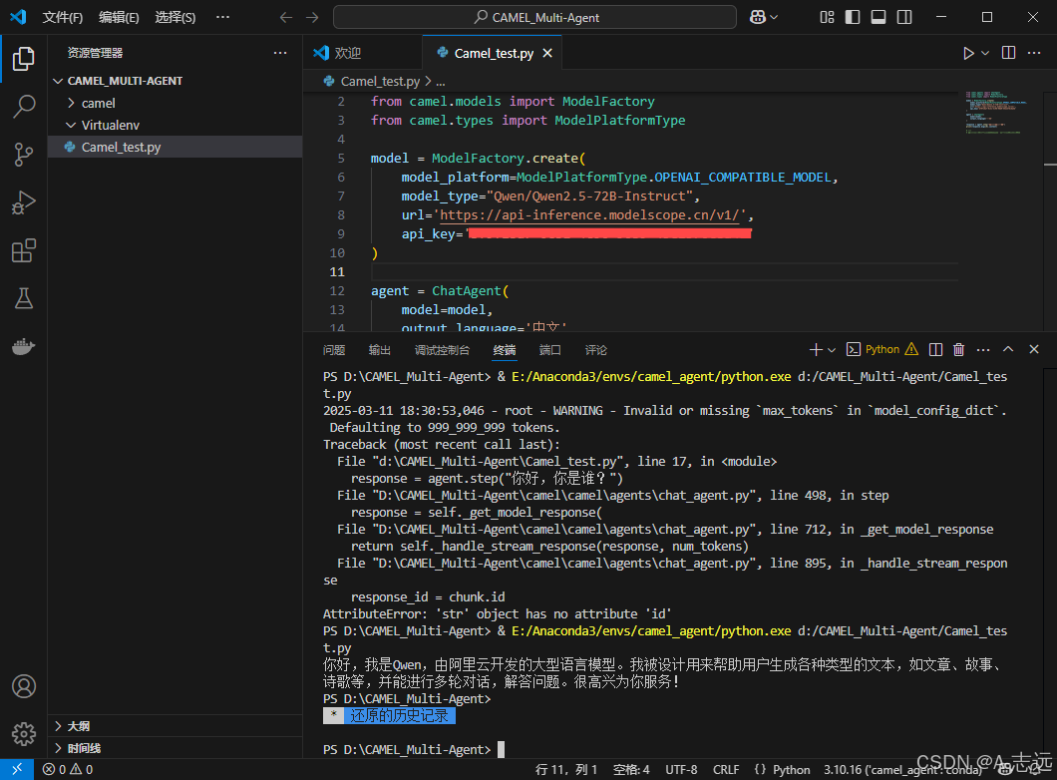Click the CRLF line ending status item
1057x780 pixels.
(726, 769)
